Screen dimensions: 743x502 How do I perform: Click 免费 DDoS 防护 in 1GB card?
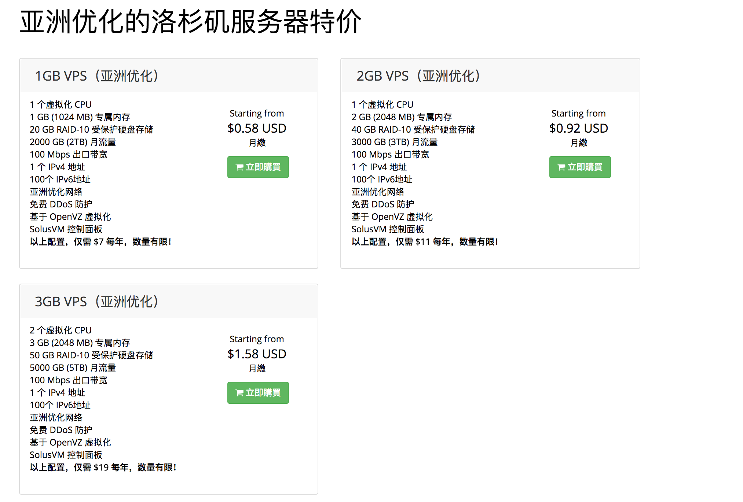click(61, 204)
